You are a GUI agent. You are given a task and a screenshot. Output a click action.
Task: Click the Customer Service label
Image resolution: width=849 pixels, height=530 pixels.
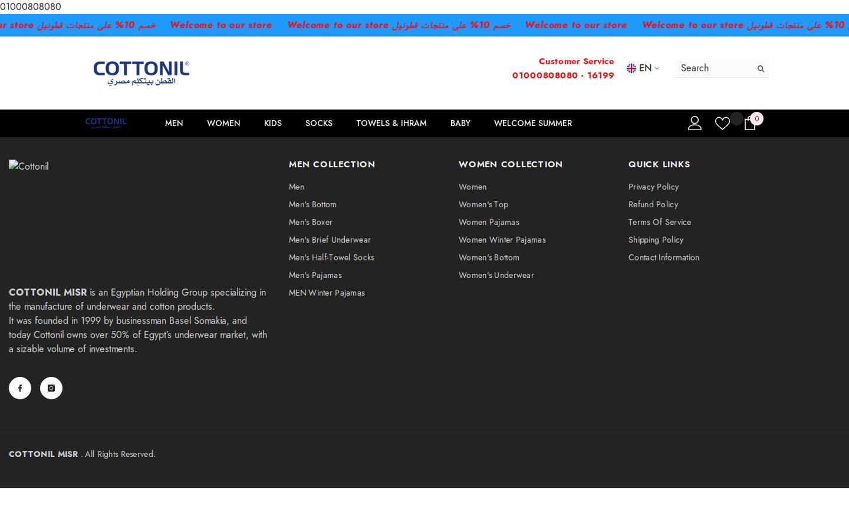pos(576,61)
